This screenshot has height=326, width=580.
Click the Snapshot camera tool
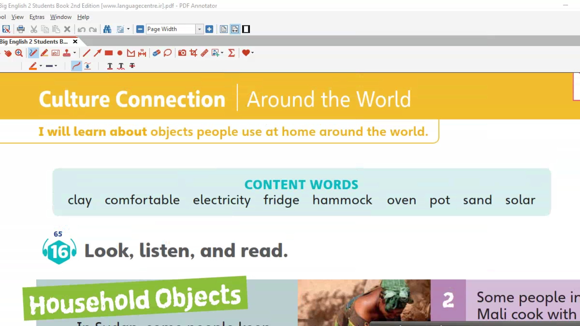pyautogui.click(x=182, y=53)
